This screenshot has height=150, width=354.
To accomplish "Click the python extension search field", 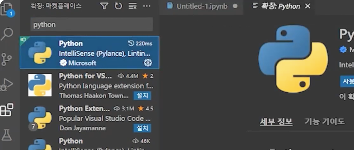I will 92,24.
